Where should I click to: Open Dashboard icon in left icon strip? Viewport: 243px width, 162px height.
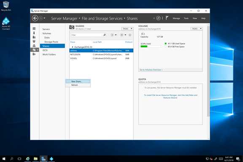pos(34,29)
